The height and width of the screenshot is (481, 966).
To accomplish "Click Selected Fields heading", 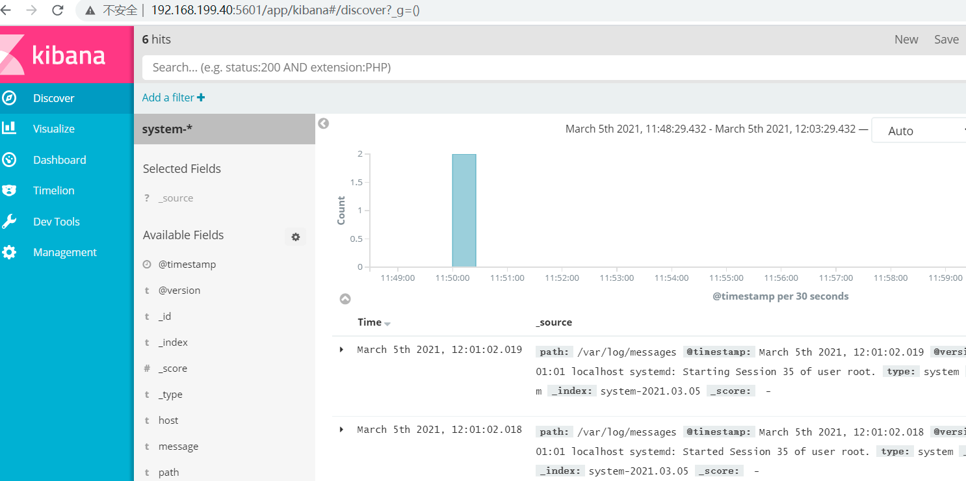I will coord(182,169).
